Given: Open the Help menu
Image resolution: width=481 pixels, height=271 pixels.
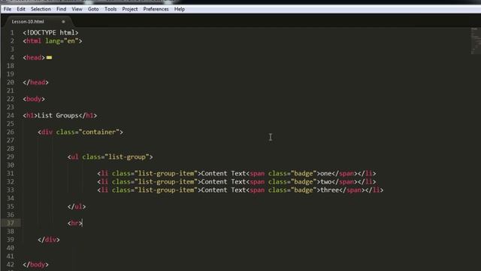Looking at the screenshot, I should pyautogui.click(x=180, y=9).
